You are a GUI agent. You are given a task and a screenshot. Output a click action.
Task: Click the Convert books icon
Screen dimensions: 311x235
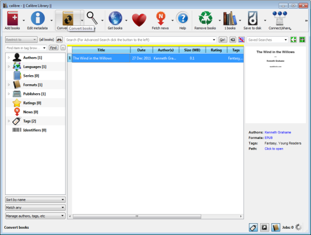(x=68, y=19)
